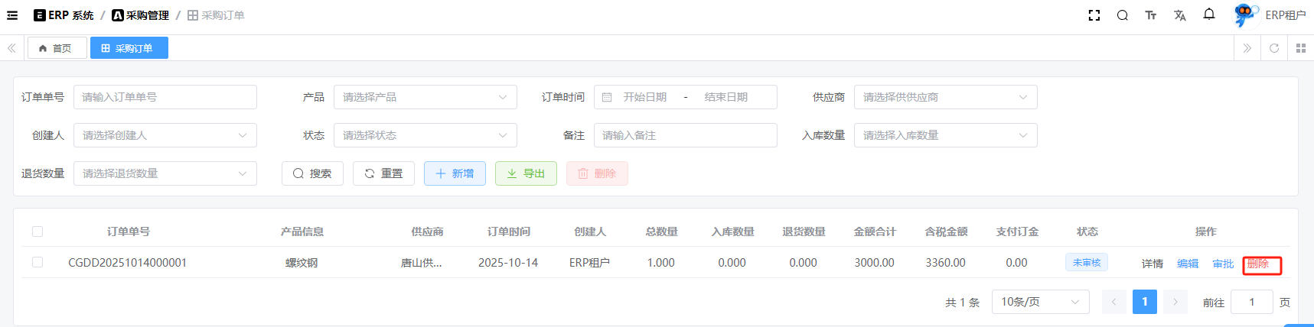Click the font size adjustment icon

click(1151, 15)
